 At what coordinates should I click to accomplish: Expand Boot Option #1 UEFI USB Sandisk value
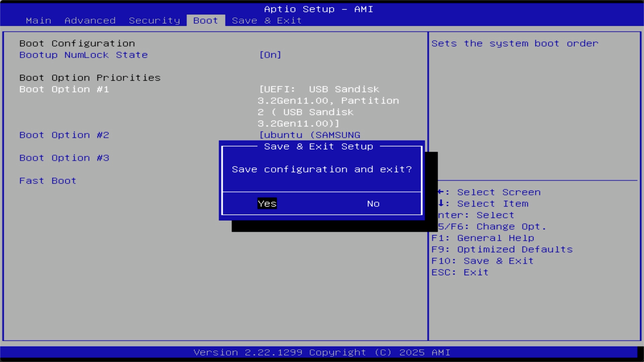click(x=328, y=106)
